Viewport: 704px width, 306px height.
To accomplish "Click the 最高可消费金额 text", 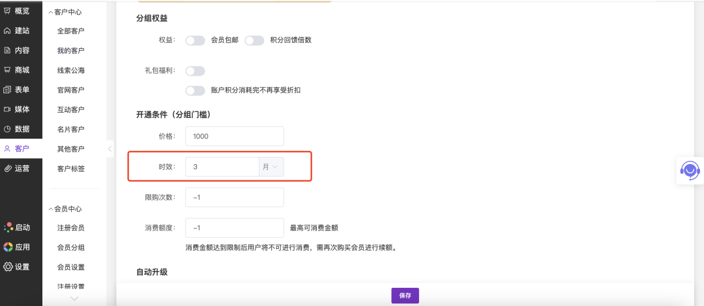I will point(314,228).
